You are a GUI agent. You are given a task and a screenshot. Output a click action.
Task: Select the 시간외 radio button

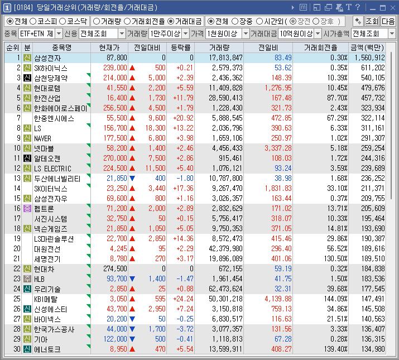tap(259, 21)
